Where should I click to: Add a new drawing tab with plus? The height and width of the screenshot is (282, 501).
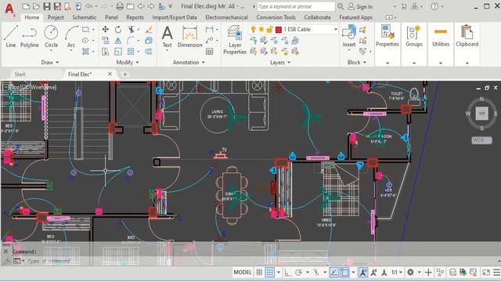[x=125, y=74]
